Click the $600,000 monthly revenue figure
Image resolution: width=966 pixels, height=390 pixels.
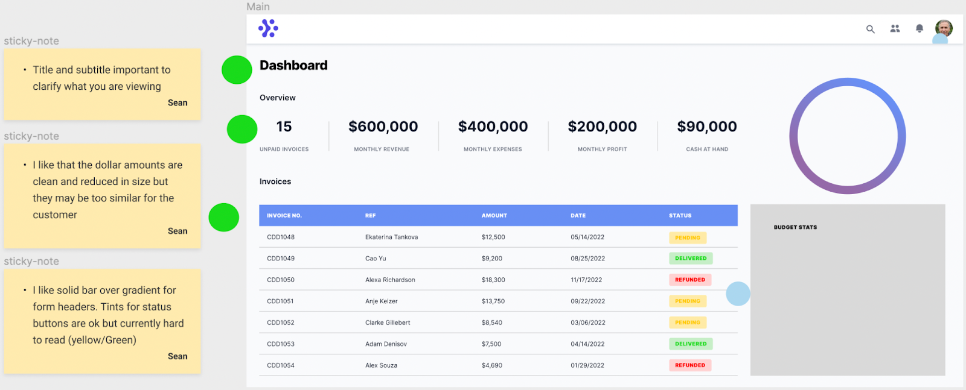click(383, 127)
